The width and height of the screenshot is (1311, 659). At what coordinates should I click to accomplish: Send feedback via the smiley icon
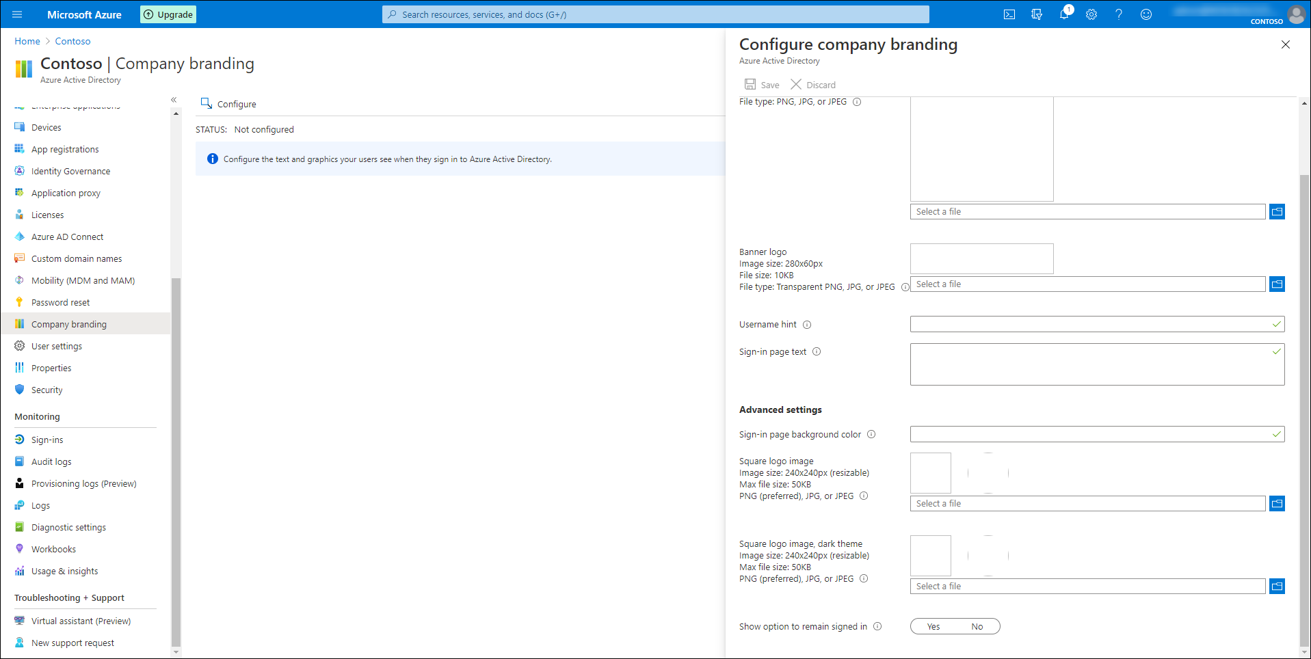tap(1146, 14)
